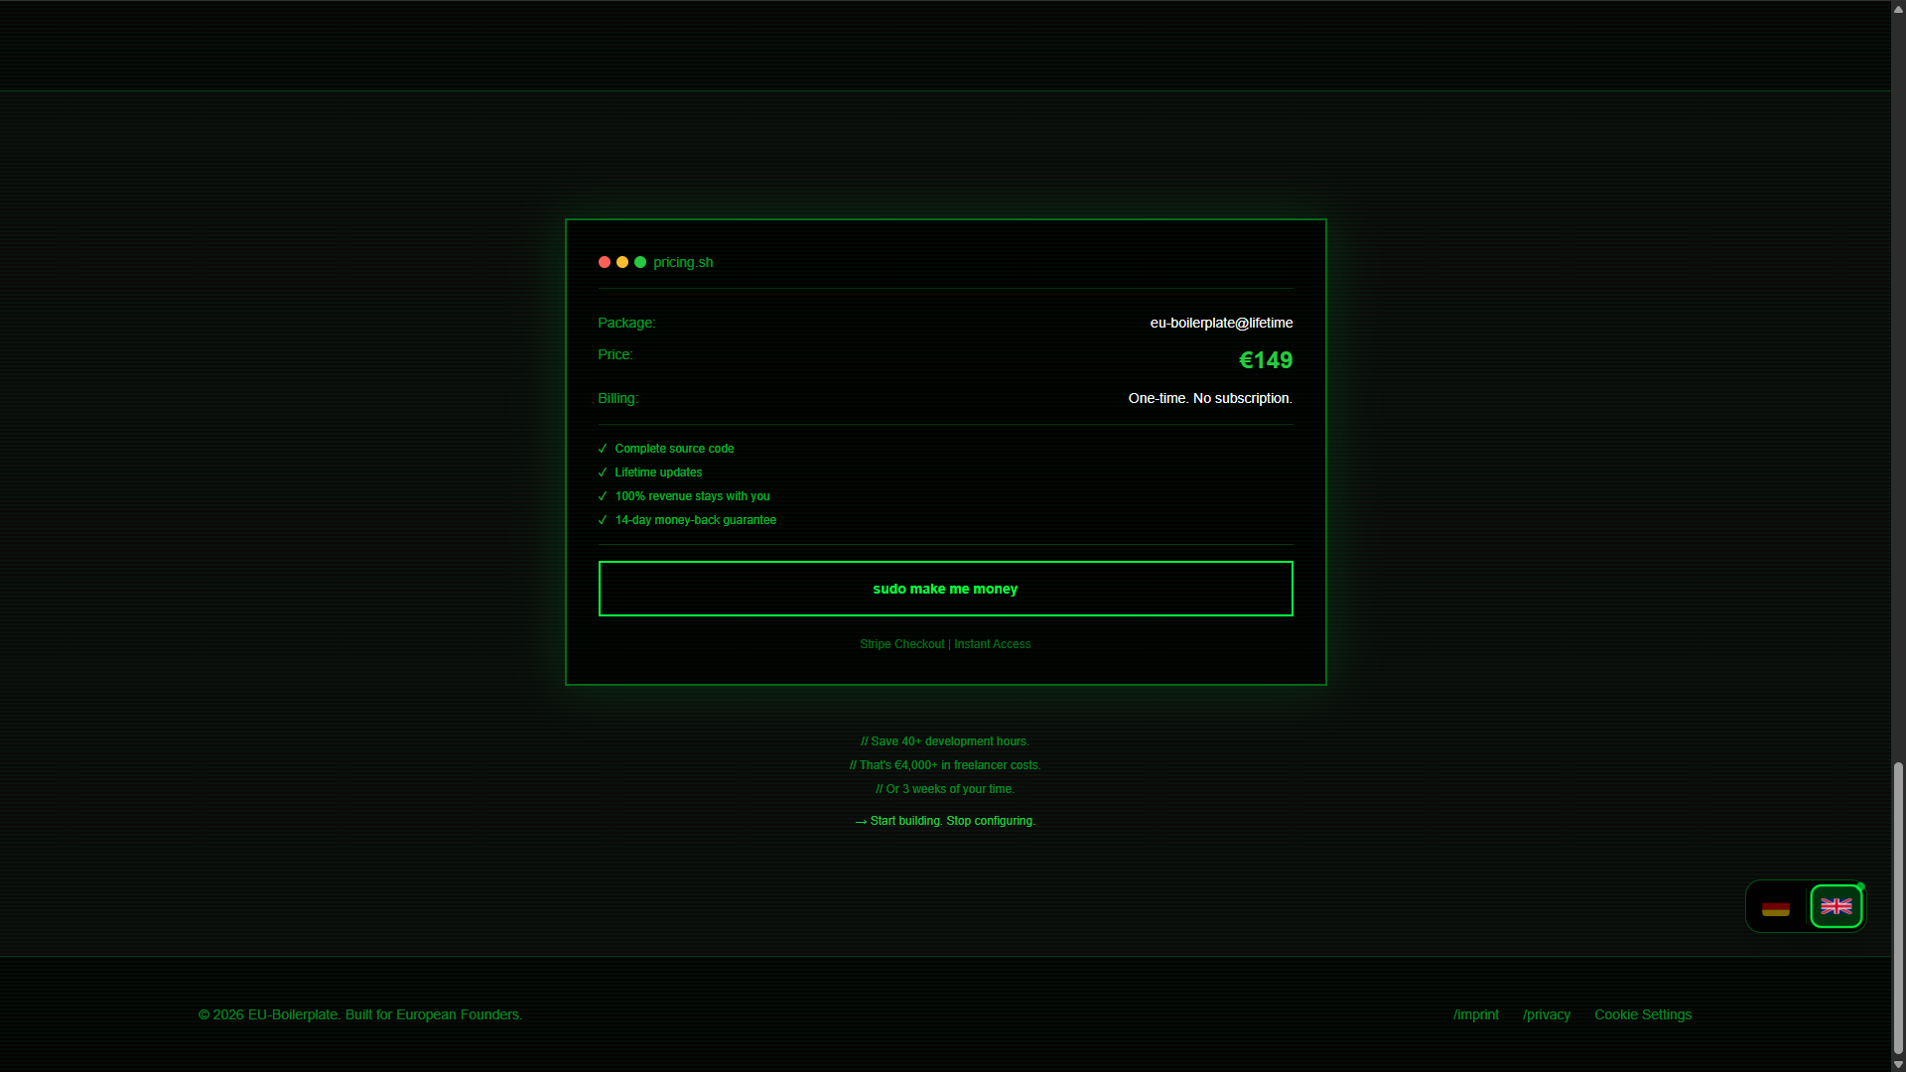Click the green terminal dot
The width and height of the screenshot is (1906, 1072).
tap(640, 262)
